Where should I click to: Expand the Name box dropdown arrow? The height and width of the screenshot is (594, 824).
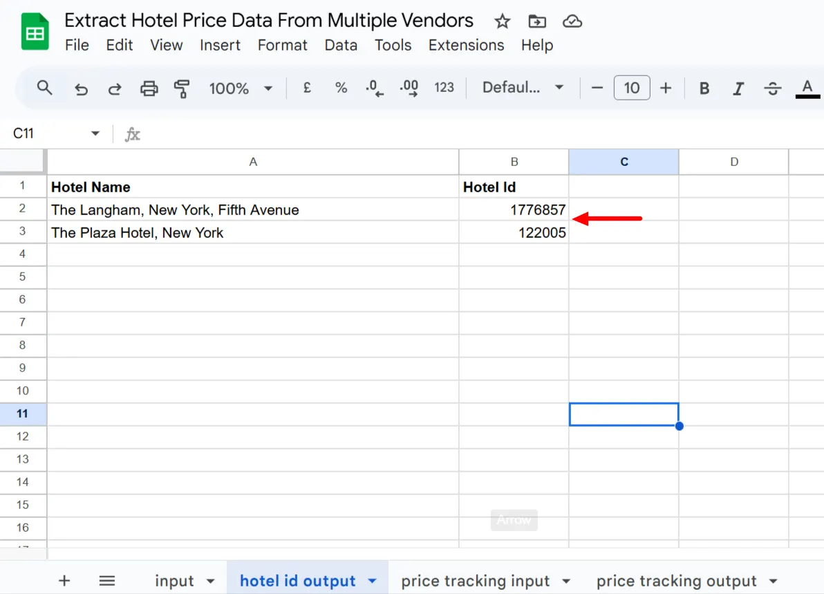pos(95,133)
